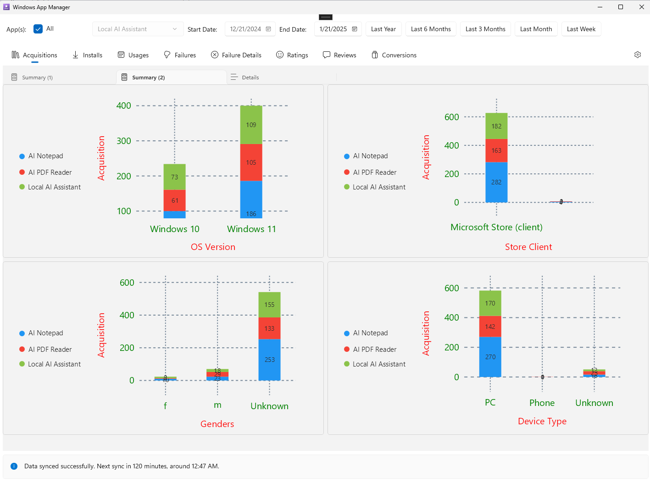Click the Installs download icon
Image resolution: width=650 pixels, height=483 pixels.
click(75, 55)
